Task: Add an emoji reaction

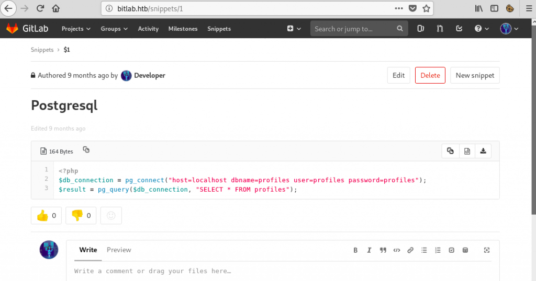Action: click(111, 216)
